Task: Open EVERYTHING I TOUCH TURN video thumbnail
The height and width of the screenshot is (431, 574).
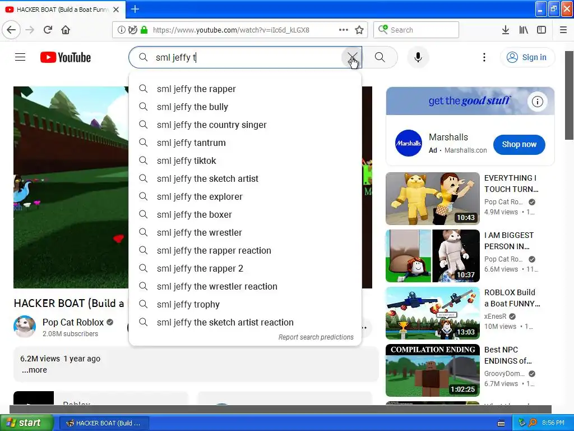Action: click(433, 199)
